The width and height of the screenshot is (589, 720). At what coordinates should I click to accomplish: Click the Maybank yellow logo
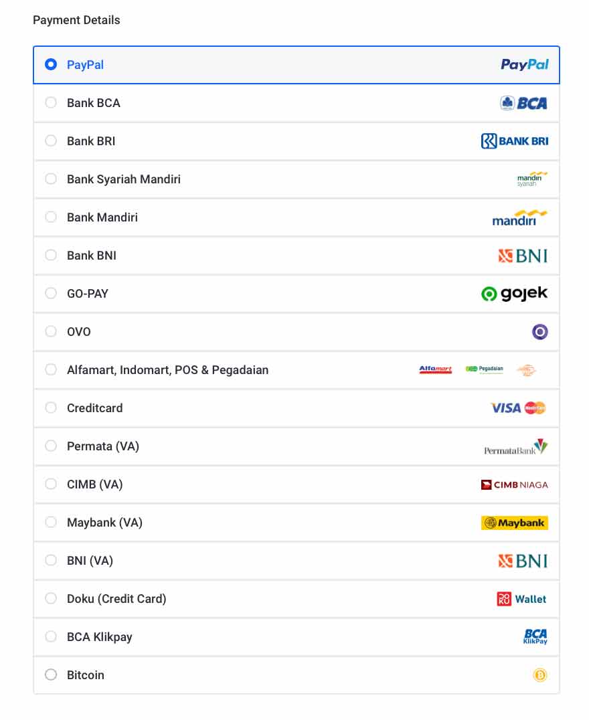click(515, 522)
